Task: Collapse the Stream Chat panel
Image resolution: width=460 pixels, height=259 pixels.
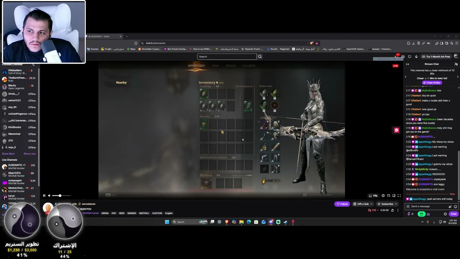Action: click(x=408, y=64)
